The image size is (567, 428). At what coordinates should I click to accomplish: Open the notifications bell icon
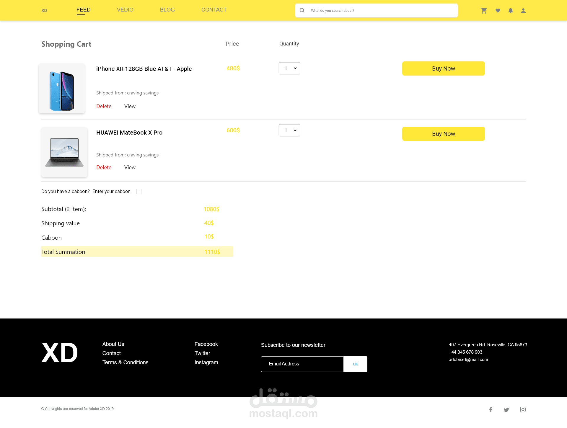click(511, 11)
